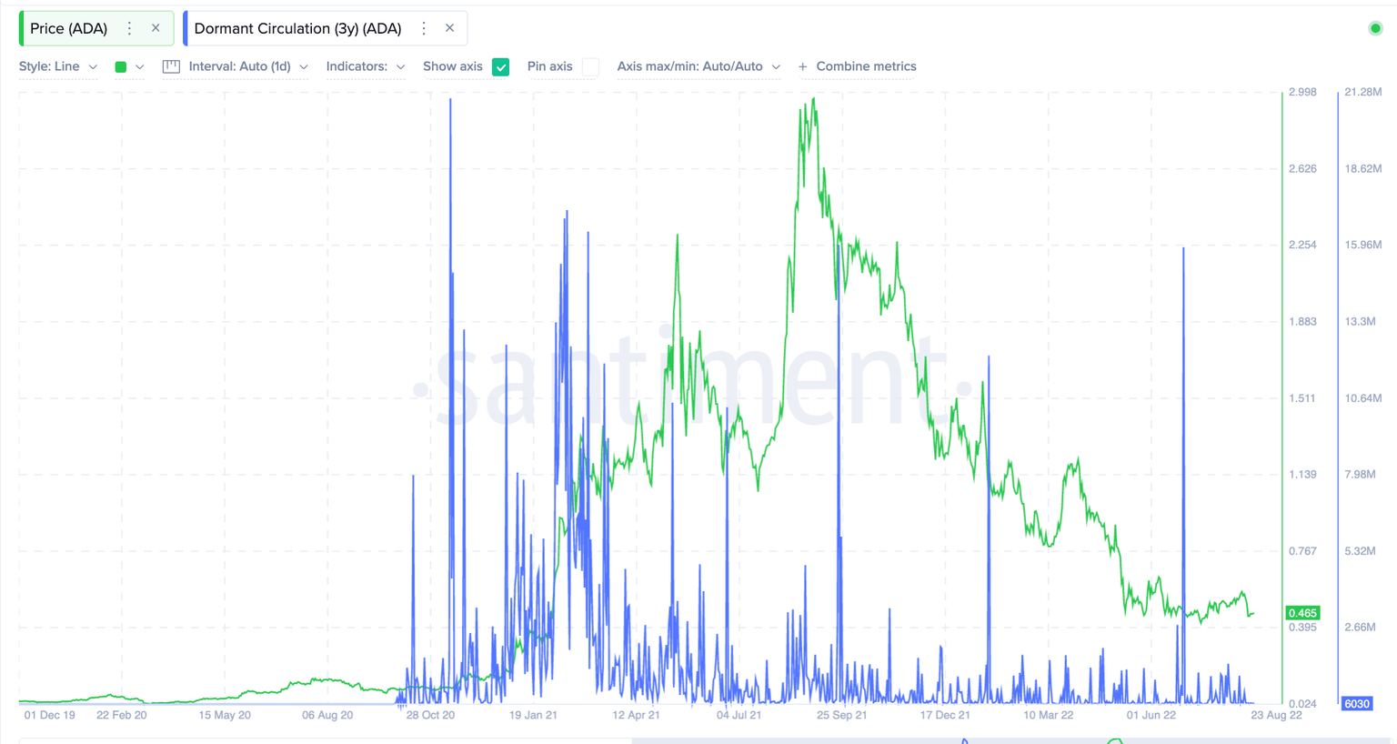The width and height of the screenshot is (1397, 744).
Task: Click the 01 Dec 19 date label
Action: (x=50, y=715)
